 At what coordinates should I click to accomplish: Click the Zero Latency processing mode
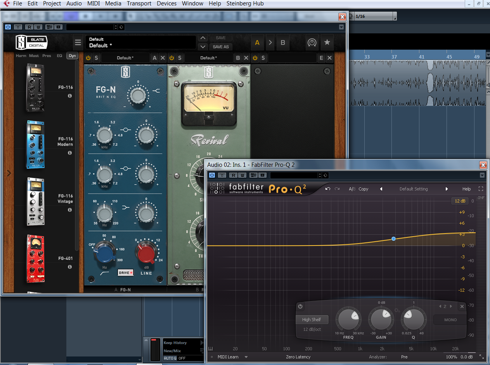point(298,357)
